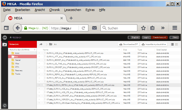This screenshot has width=182, height=110.
Task: Click the sidebar toggle icon left of the back button
Action: pyautogui.click(x=6, y=28)
